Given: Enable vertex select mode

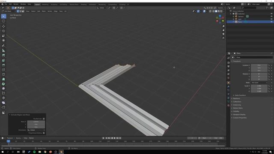Looking at the screenshot, I should click(18, 11).
